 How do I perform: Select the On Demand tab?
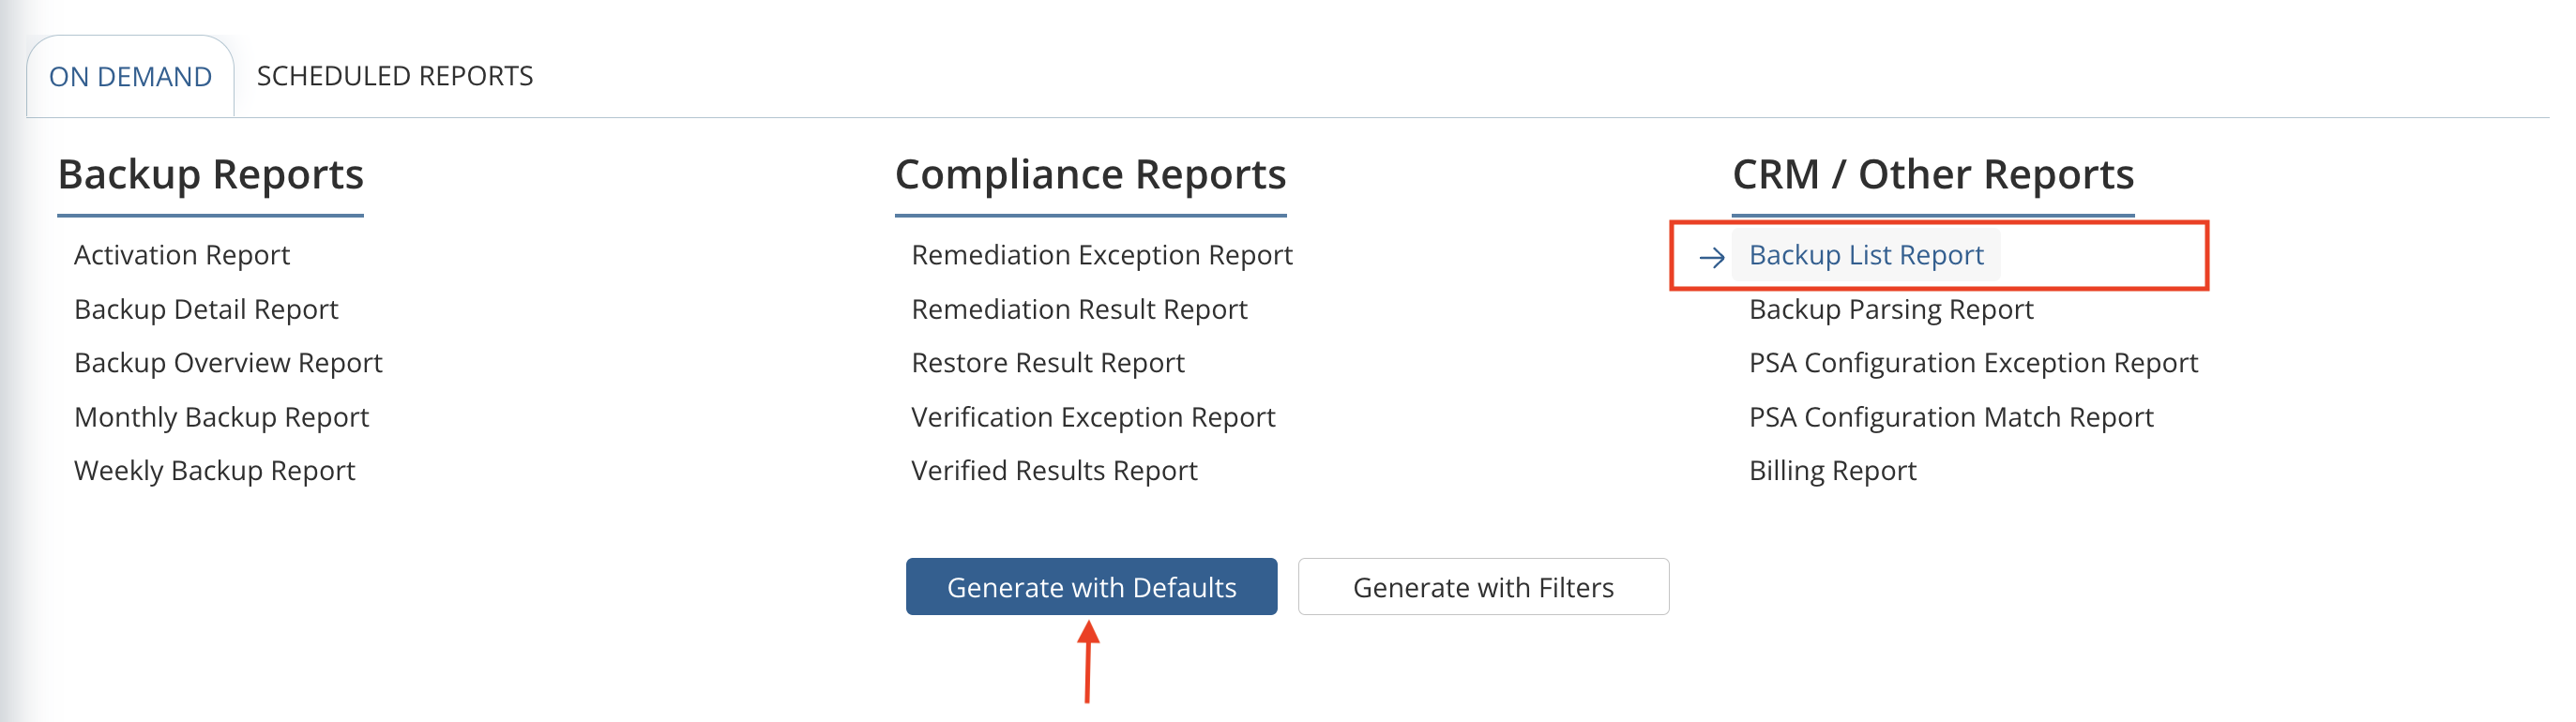click(x=130, y=77)
